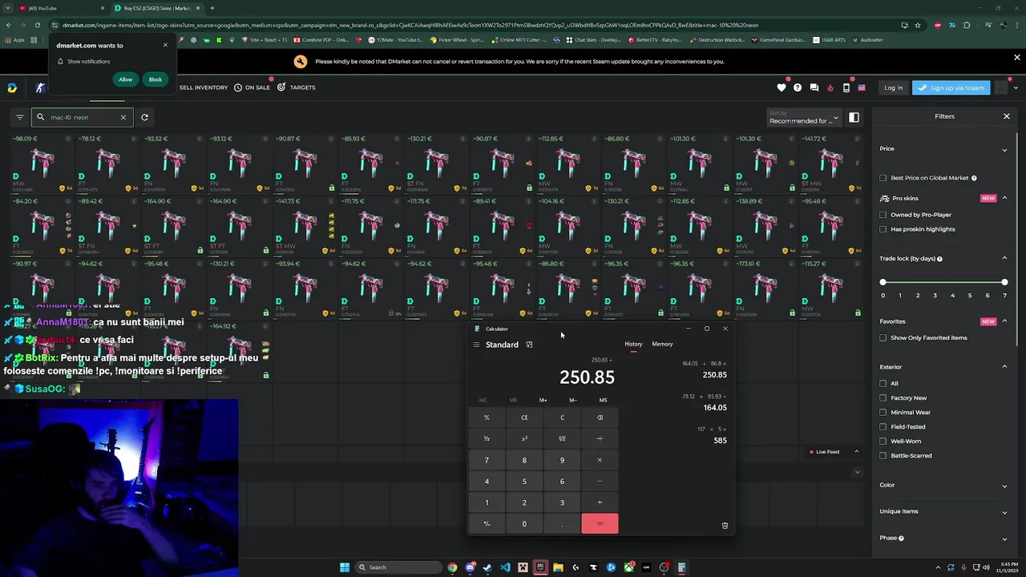Open the mobile app phone icon
This screenshot has width=1026, height=577.
click(846, 87)
